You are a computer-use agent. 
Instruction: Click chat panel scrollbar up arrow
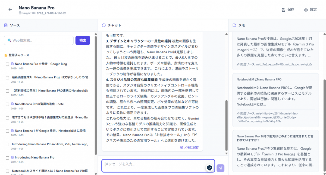(x=227, y=34)
